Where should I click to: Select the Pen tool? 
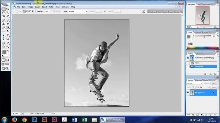coord(3,39)
